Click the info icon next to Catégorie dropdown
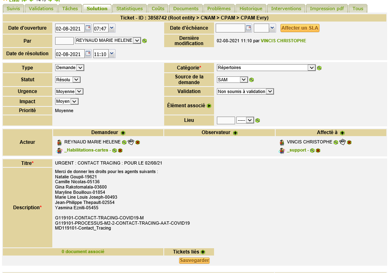Viewport: 392px width, 273px height. [x=319, y=68]
